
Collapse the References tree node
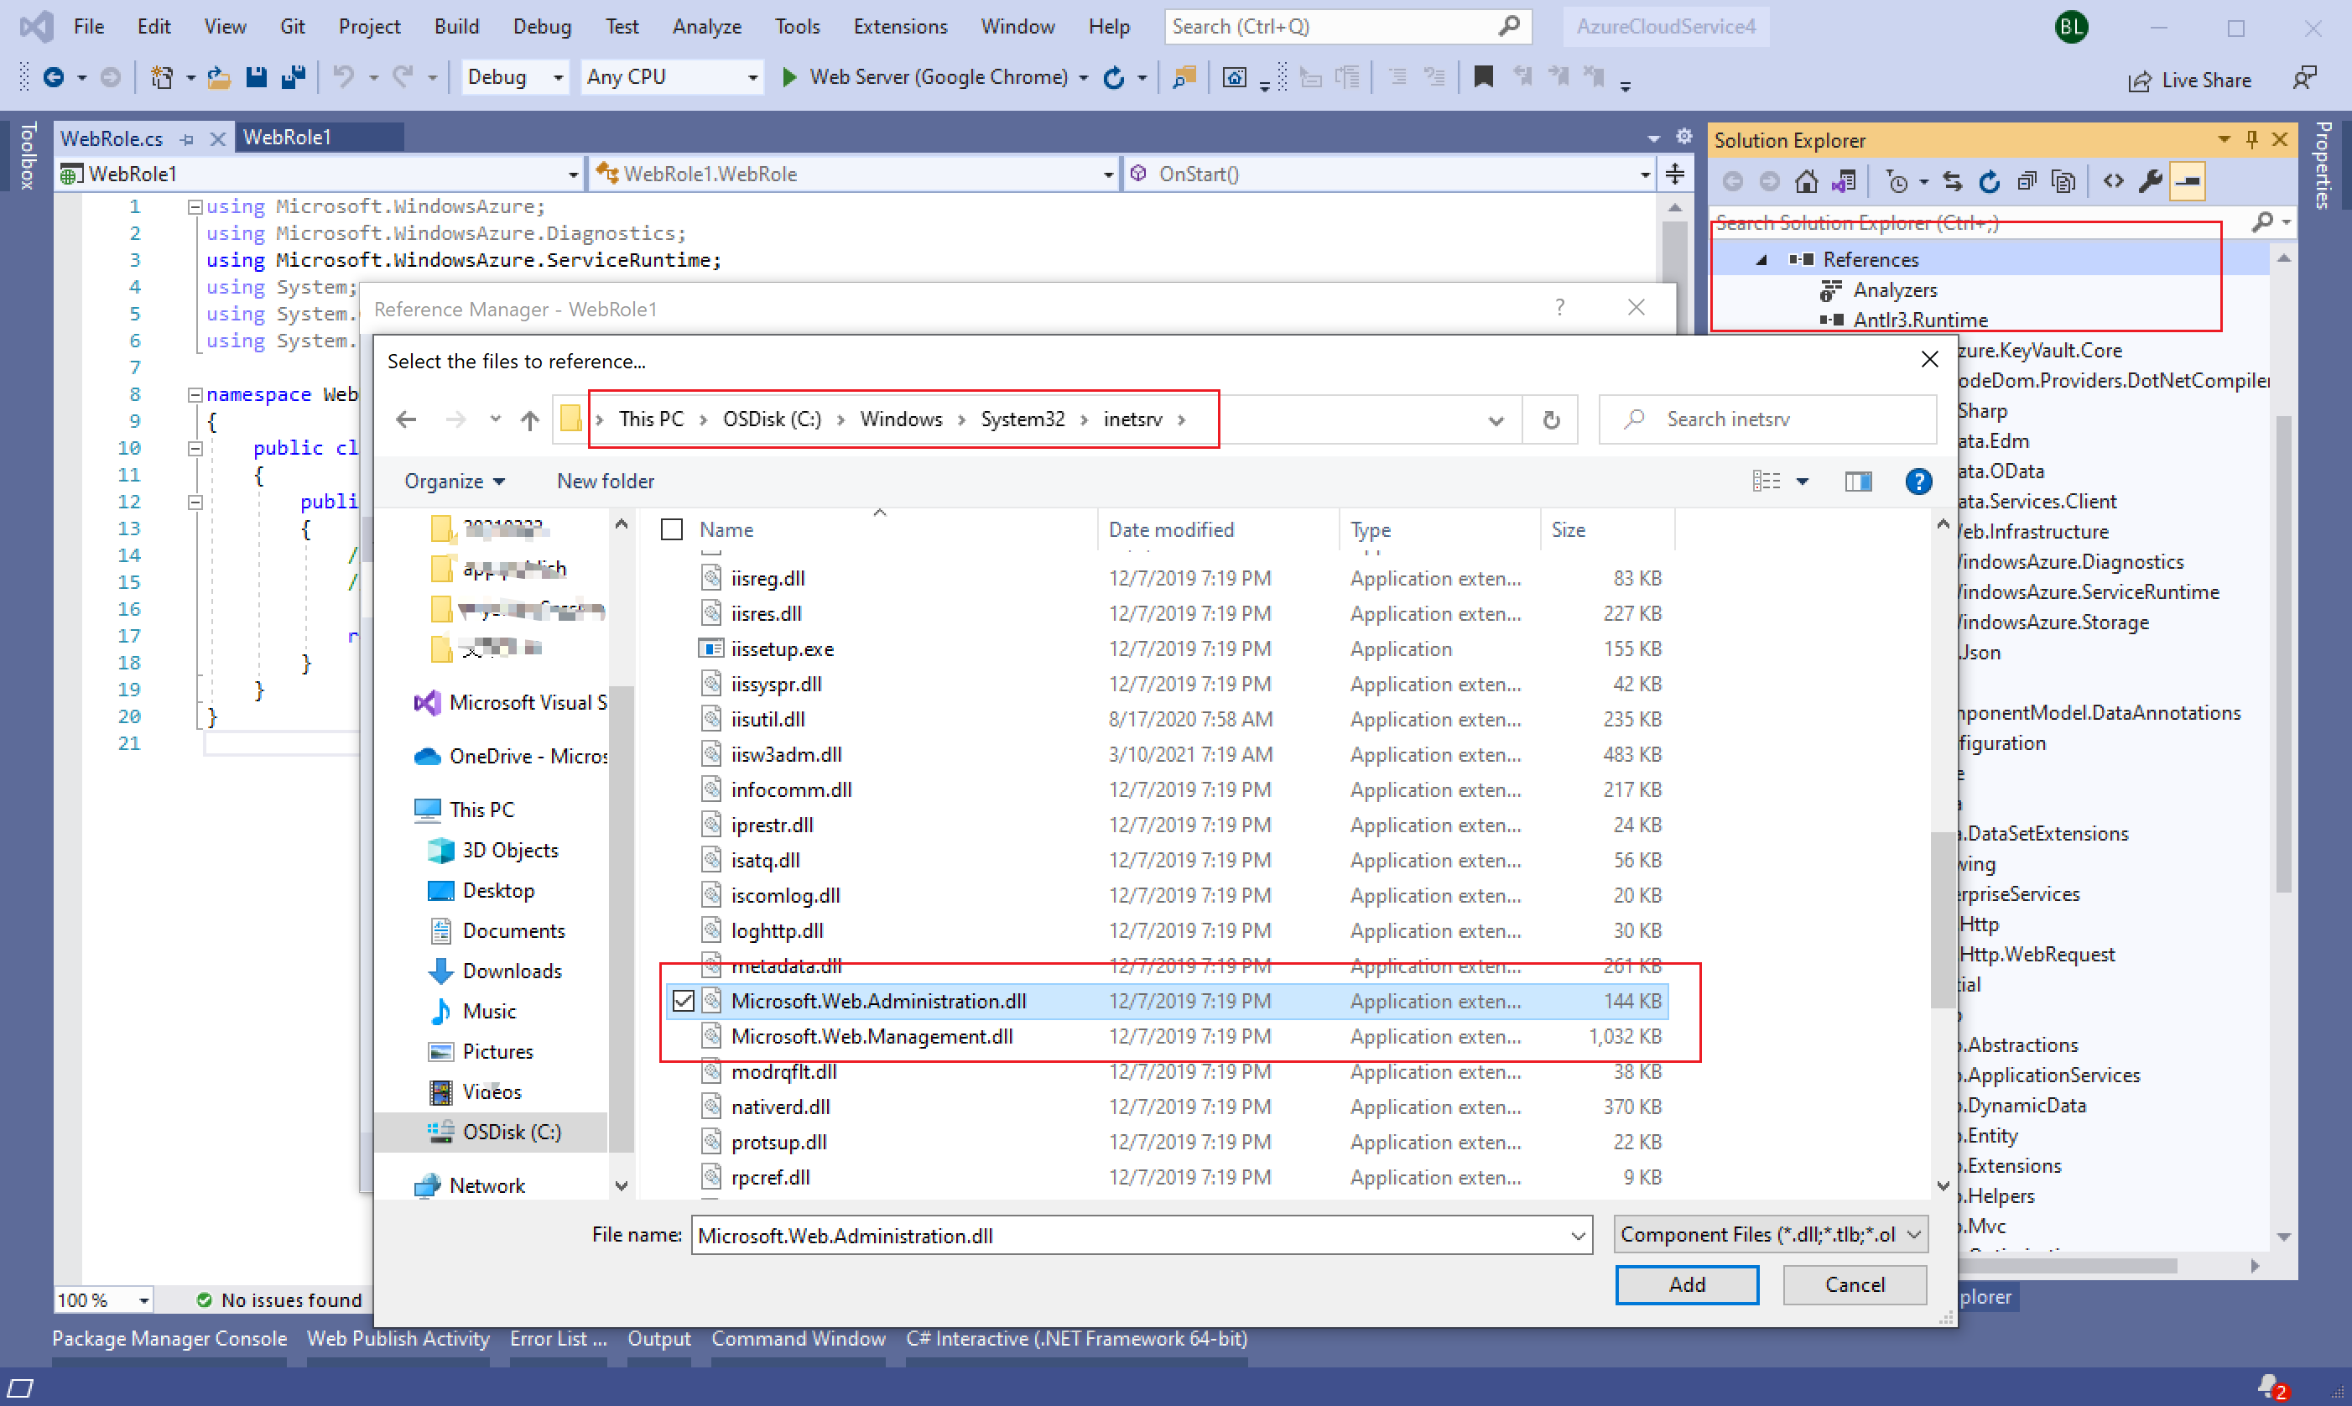(1761, 259)
